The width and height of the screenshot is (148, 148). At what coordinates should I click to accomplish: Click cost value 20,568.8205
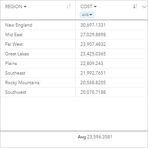pos(93,83)
